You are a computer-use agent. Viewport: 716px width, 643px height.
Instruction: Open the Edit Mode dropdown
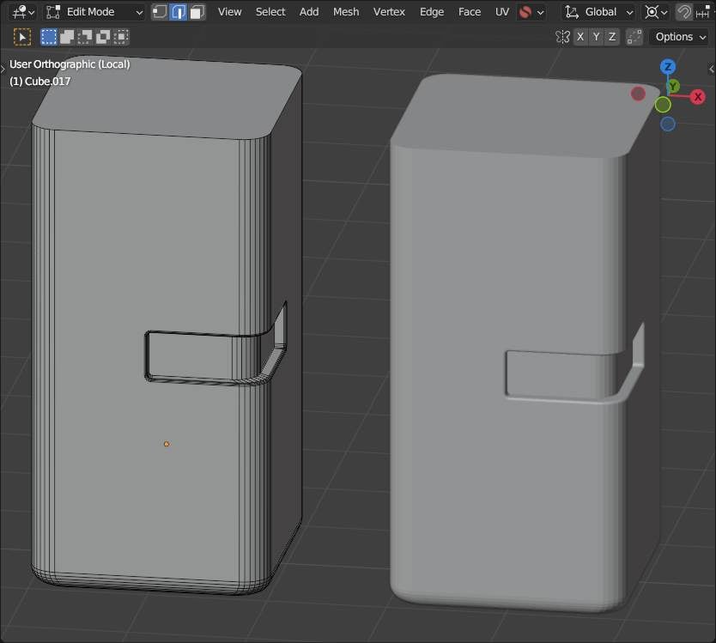[x=94, y=12]
